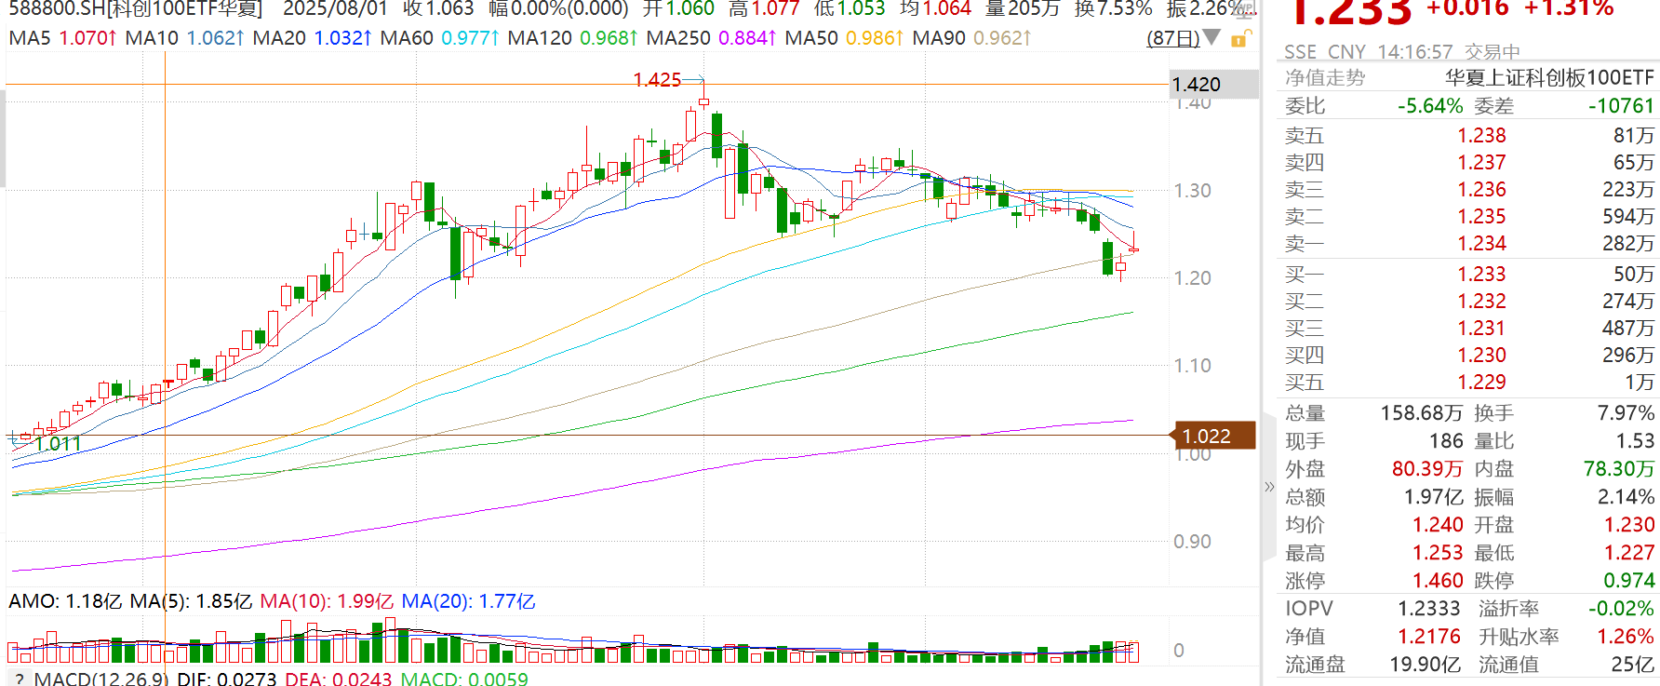Open the (87日) period dropdown arrow
Viewport: 1660px width, 686px height.
1212,38
